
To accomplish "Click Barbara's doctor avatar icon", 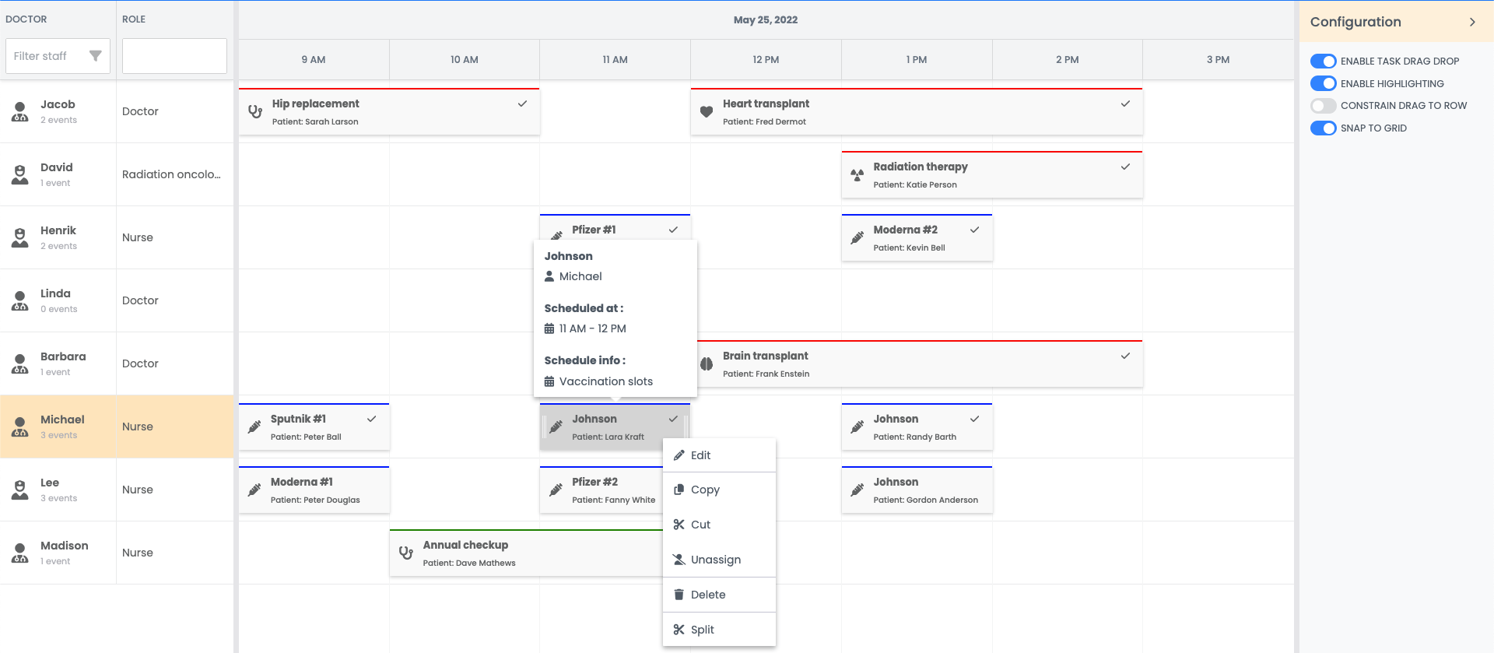I will click(20, 363).
